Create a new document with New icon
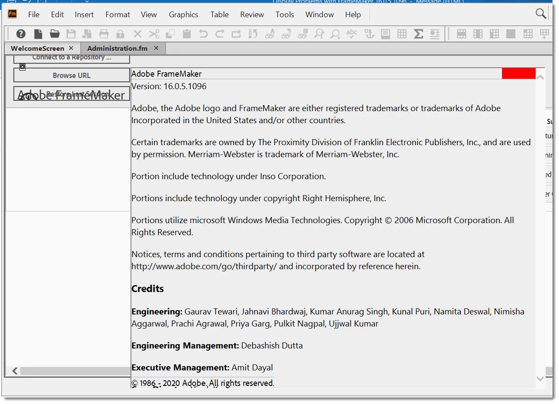The image size is (559, 404). (38, 34)
